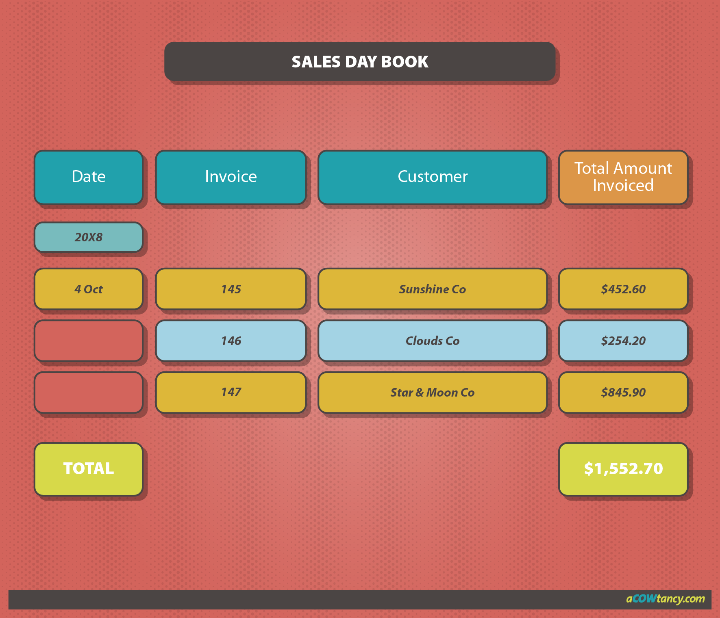Click the Customer column header

click(432, 177)
